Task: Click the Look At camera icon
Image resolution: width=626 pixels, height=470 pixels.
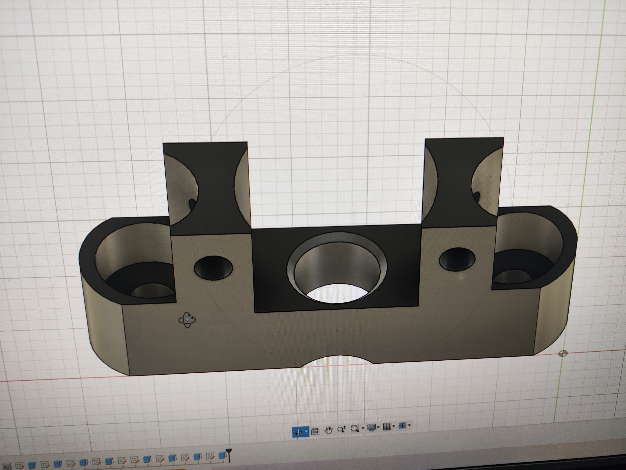Action: (315, 431)
